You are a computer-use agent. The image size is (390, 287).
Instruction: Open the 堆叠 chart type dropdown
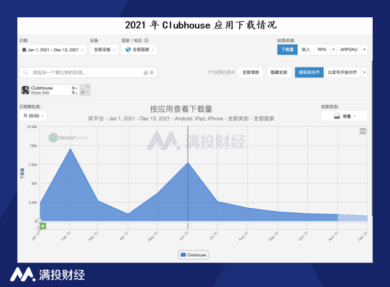(x=344, y=116)
